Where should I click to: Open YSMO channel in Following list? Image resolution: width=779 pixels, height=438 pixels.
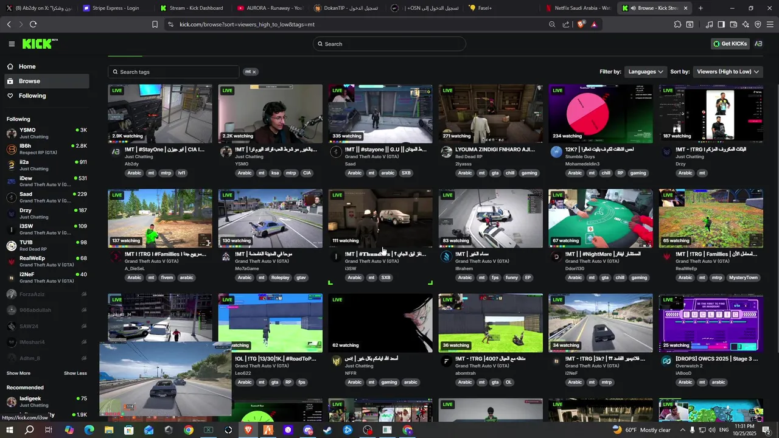click(46, 133)
